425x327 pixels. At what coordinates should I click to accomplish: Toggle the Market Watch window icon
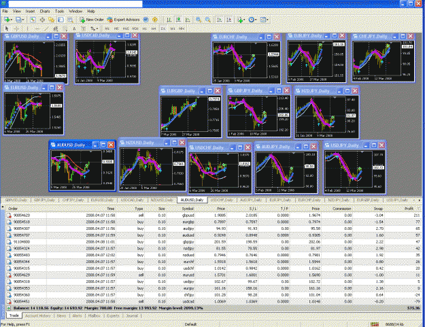33,20
